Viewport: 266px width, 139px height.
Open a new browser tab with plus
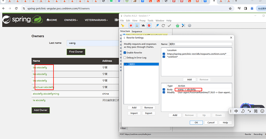(236, 1)
